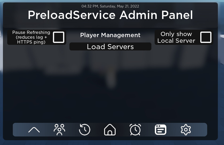Screen dimensions: 224x145
Task: Open settings with the gear icon
Action: (x=186, y=130)
